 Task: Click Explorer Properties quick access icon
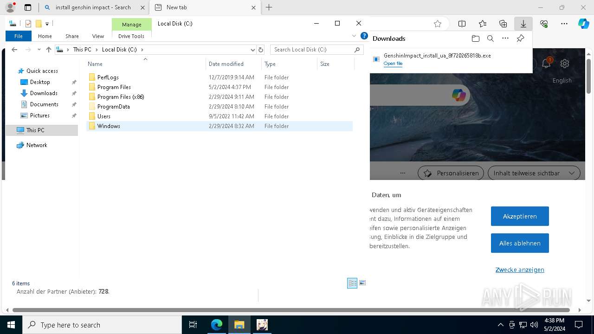point(28,24)
